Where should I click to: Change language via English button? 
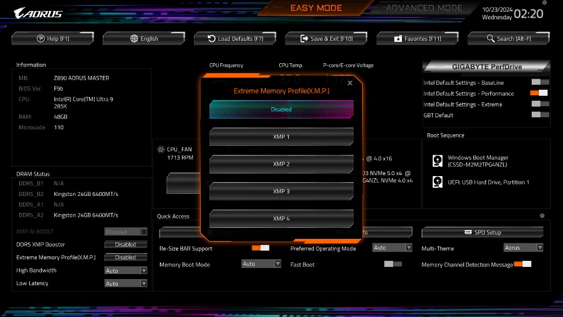click(144, 39)
